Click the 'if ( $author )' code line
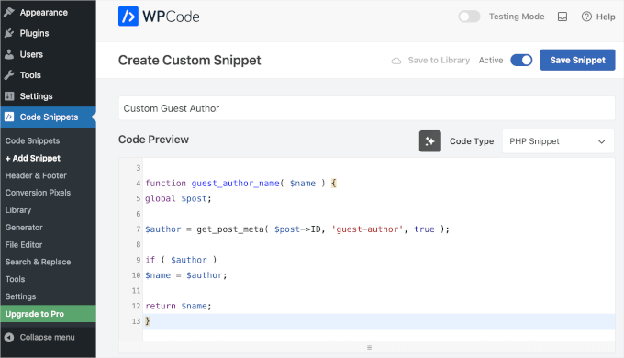Viewport: 624px width, 358px height. pos(181,260)
